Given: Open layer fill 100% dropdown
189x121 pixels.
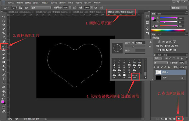Looking at the screenshot, I should tap(186, 67).
